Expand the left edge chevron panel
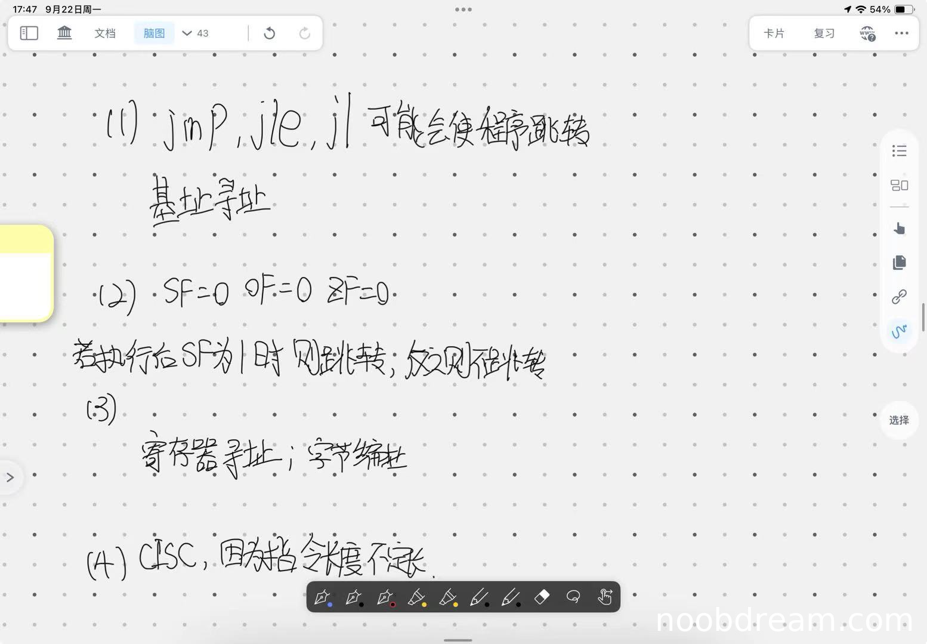Viewport: 927px width, 644px height. coord(10,477)
